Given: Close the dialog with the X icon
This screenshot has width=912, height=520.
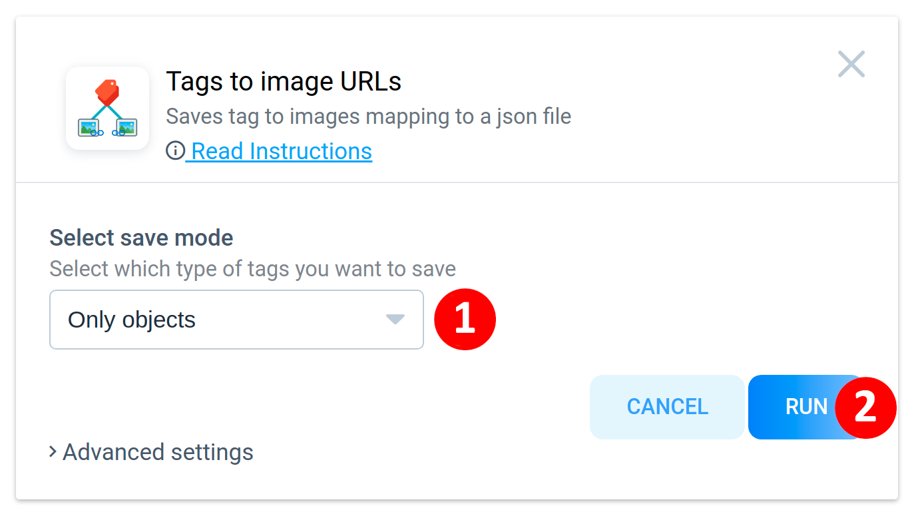Looking at the screenshot, I should pyautogui.click(x=851, y=65).
